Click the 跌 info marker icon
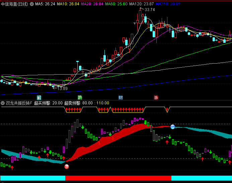The image size is (232, 183). click(x=80, y=98)
